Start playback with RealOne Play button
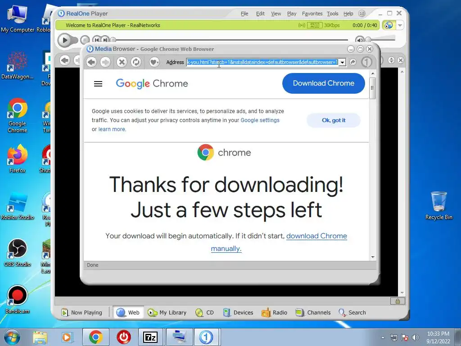 (x=65, y=40)
